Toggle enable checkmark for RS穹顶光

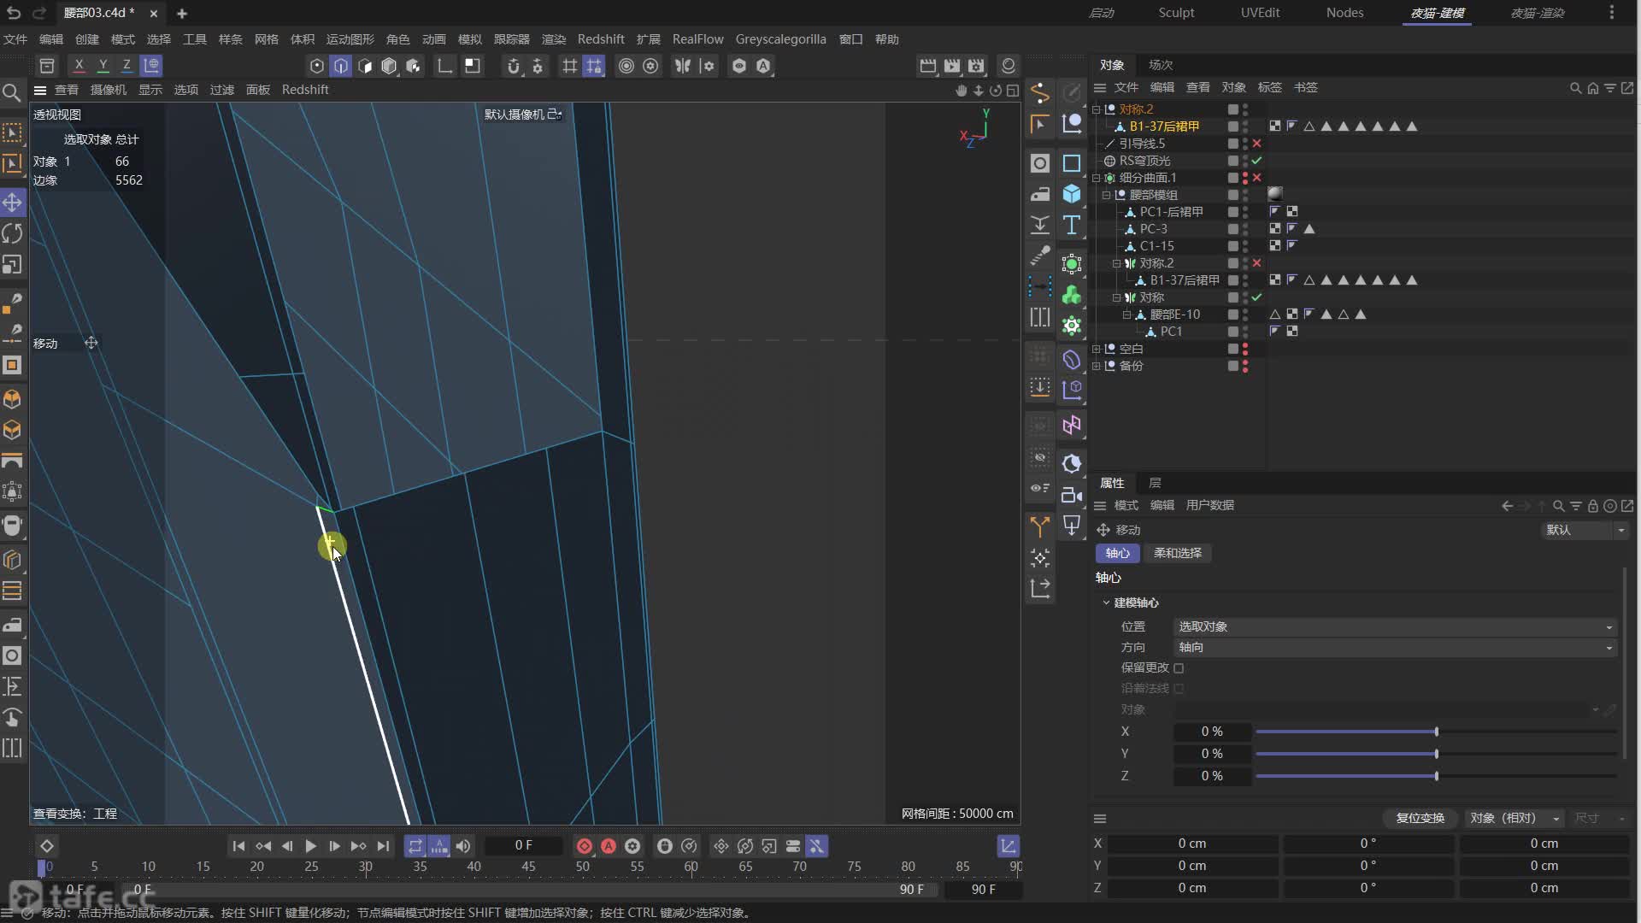tap(1256, 161)
